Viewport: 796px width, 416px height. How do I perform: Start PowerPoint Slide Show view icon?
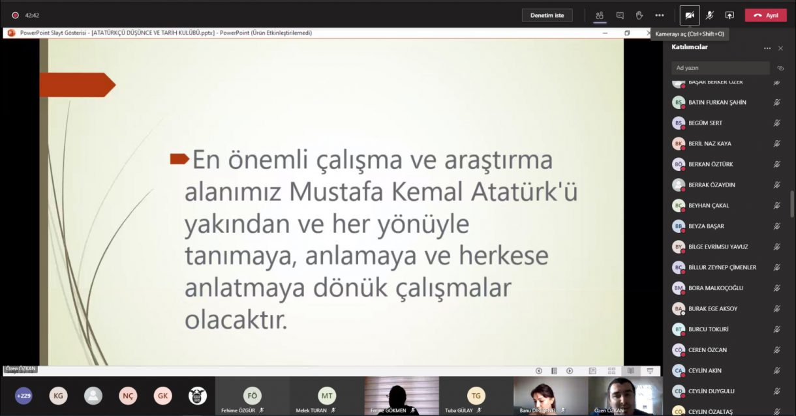tap(650, 371)
